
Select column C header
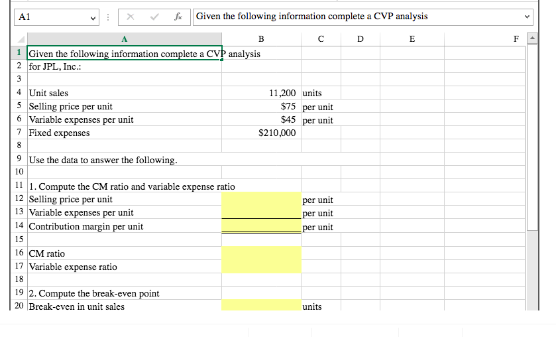pyautogui.click(x=321, y=38)
